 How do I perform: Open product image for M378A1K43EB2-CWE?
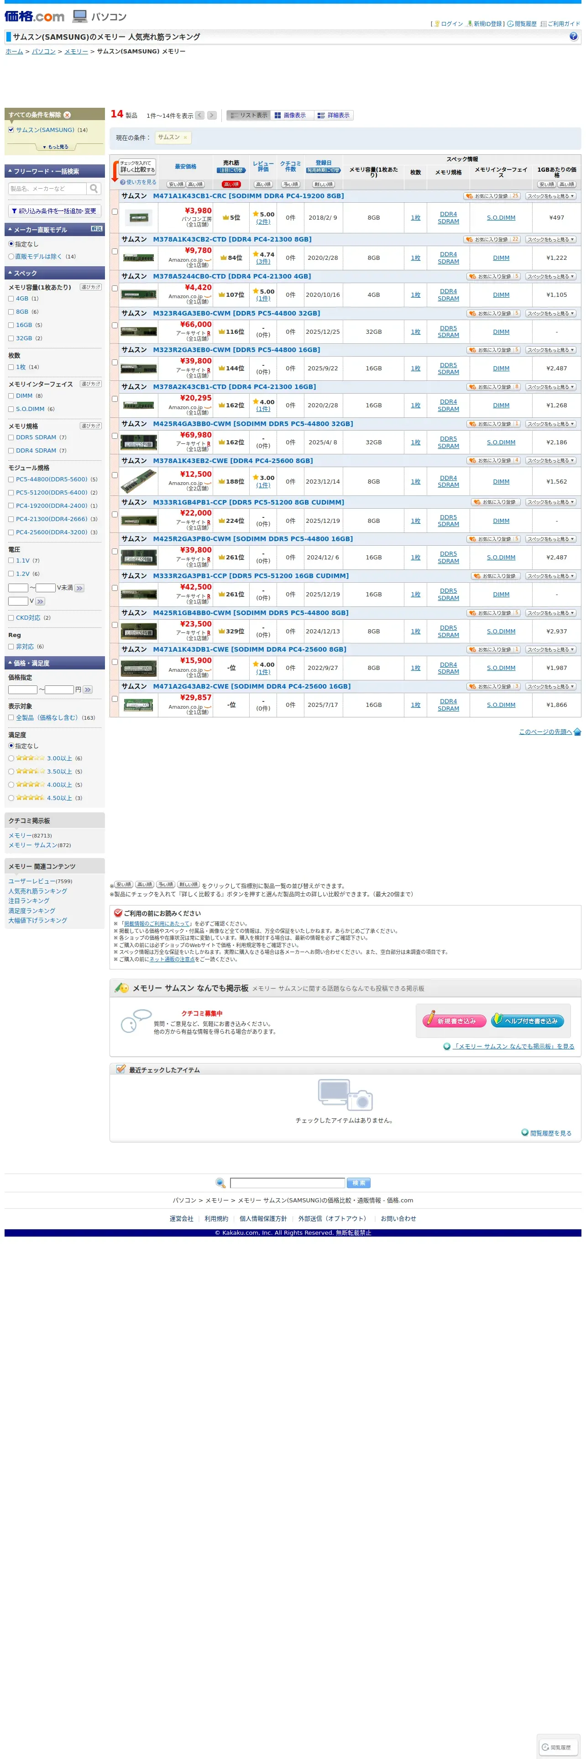pyautogui.click(x=138, y=482)
